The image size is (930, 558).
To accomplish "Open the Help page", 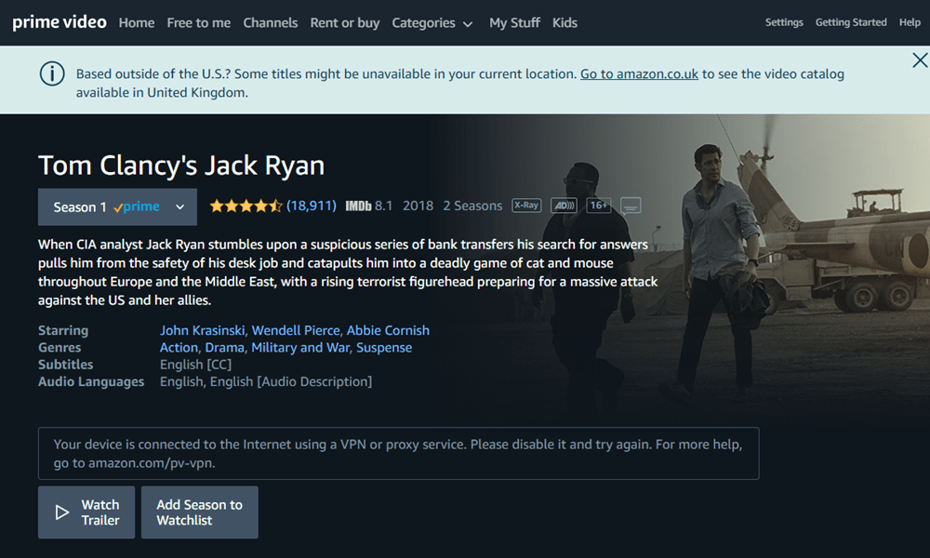I will tap(910, 22).
